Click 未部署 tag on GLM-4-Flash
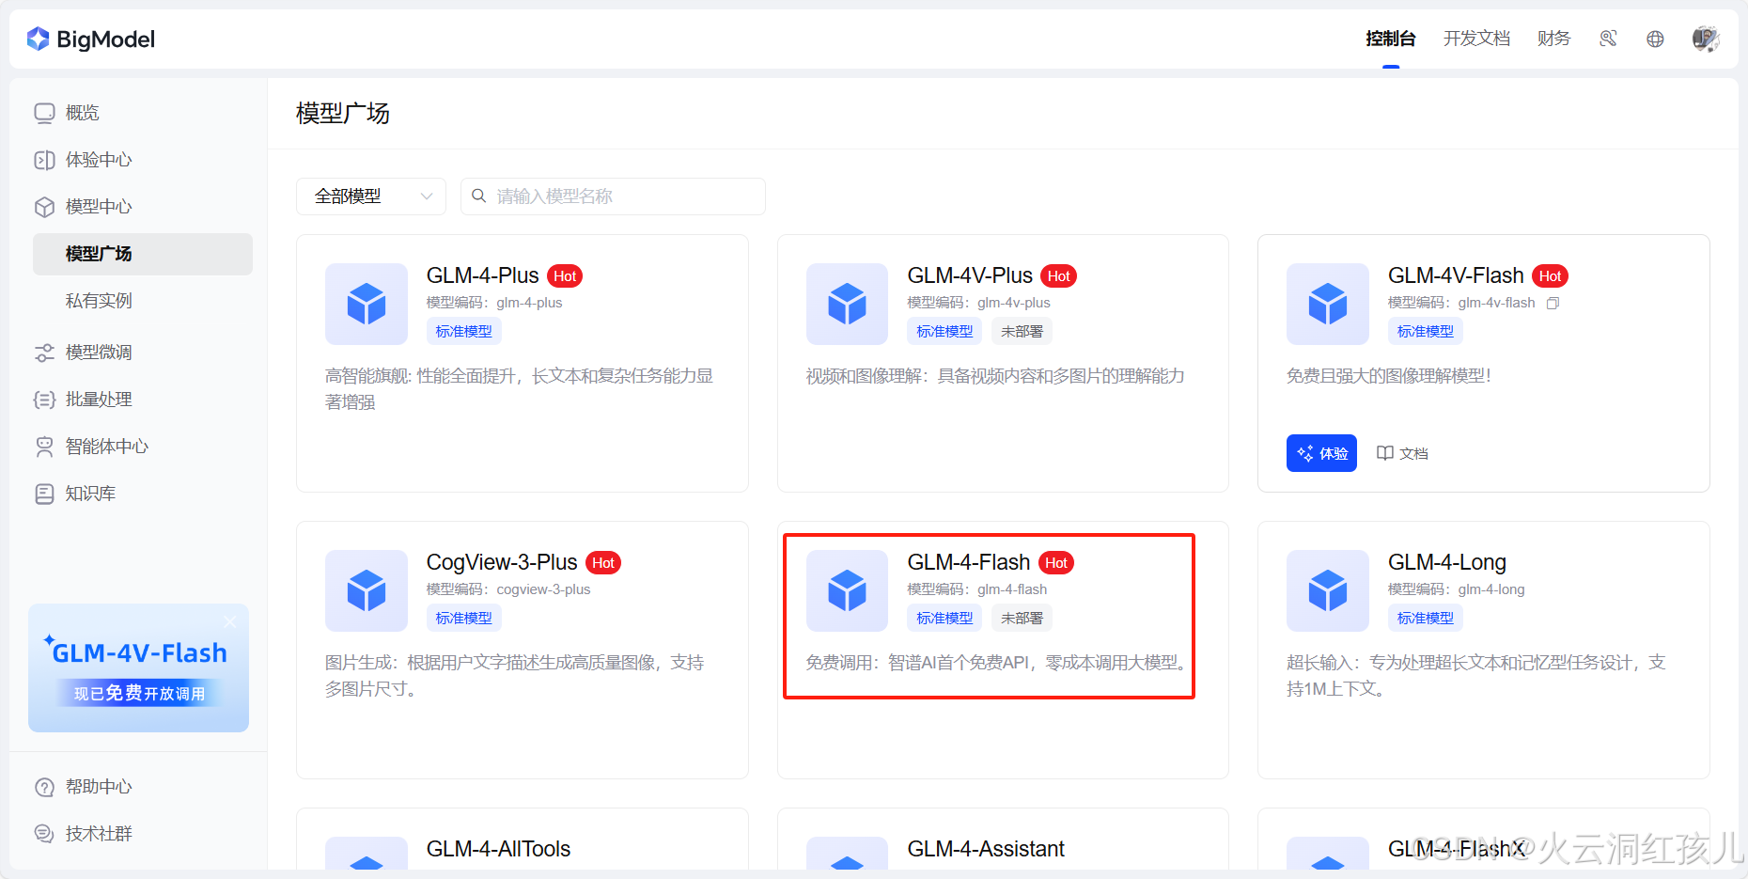Viewport: 1748px width, 879px height. pos(1022,618)
